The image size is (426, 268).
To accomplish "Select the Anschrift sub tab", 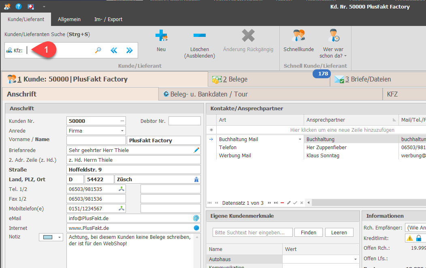I will point(80,94).
